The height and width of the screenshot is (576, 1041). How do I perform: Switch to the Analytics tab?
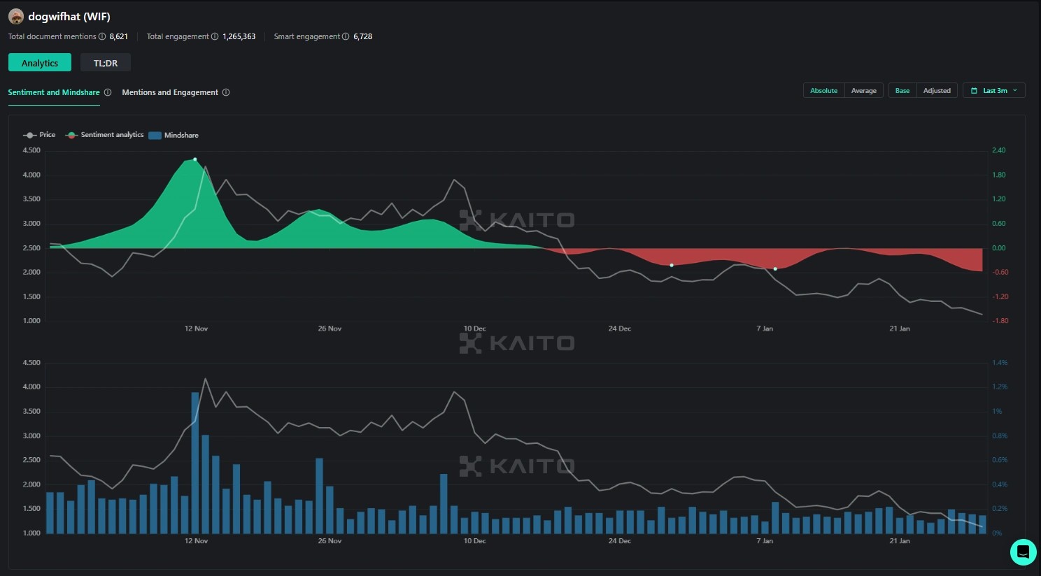pos(40,63)
